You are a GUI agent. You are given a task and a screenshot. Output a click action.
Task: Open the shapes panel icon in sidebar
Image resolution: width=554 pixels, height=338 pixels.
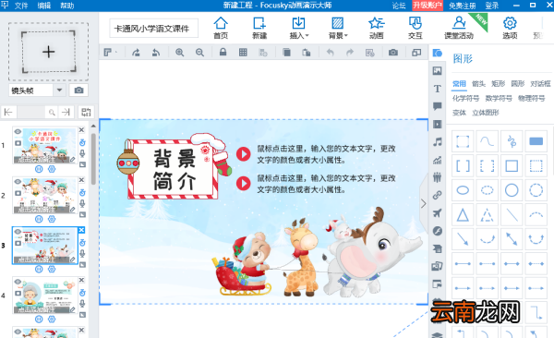click(438, 53)
